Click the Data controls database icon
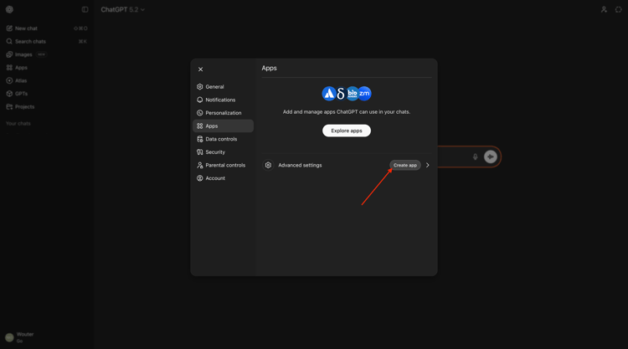 click(x=200, y=139)
